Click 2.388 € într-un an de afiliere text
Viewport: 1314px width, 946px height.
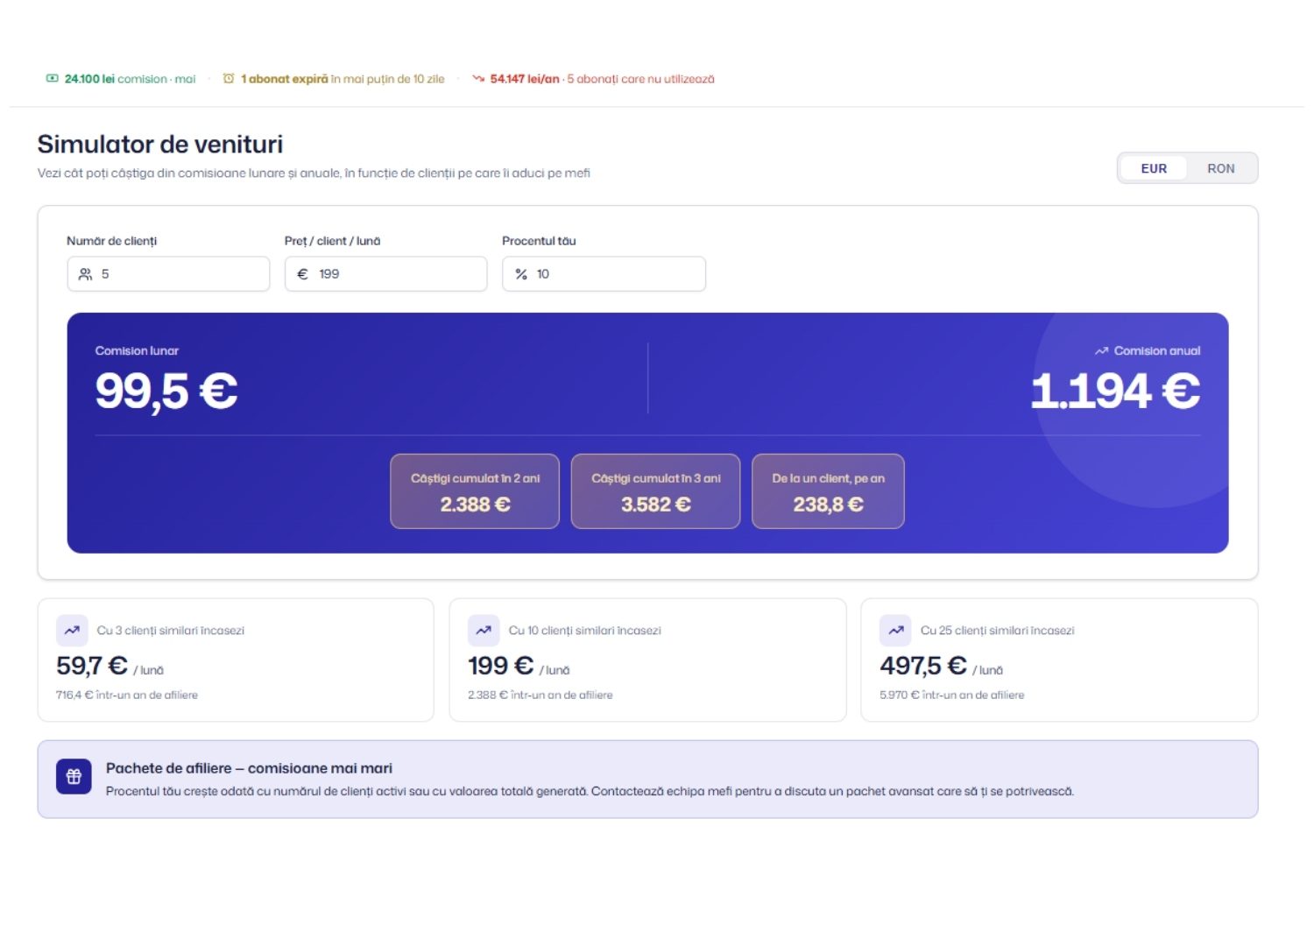540,695
